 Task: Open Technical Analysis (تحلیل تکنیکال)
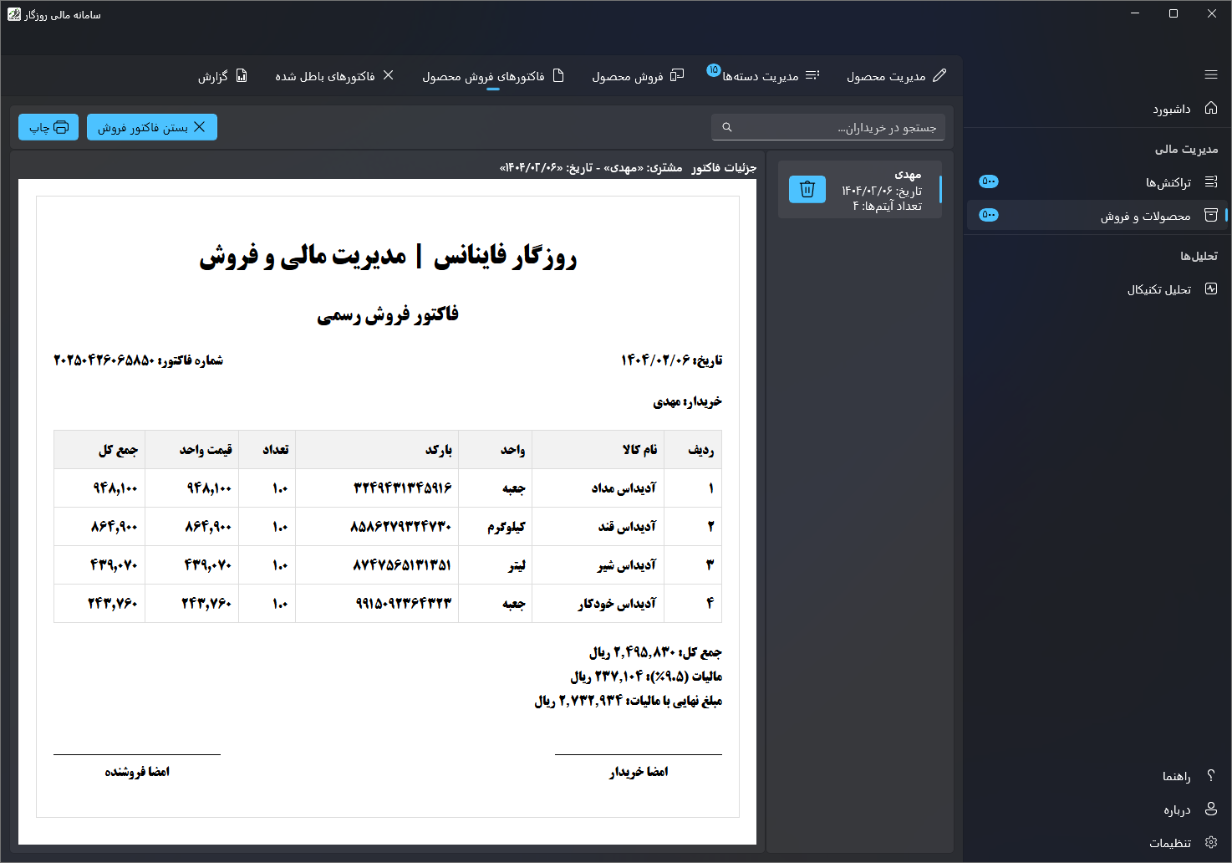pyautogui.click(x=1097, y=289)
